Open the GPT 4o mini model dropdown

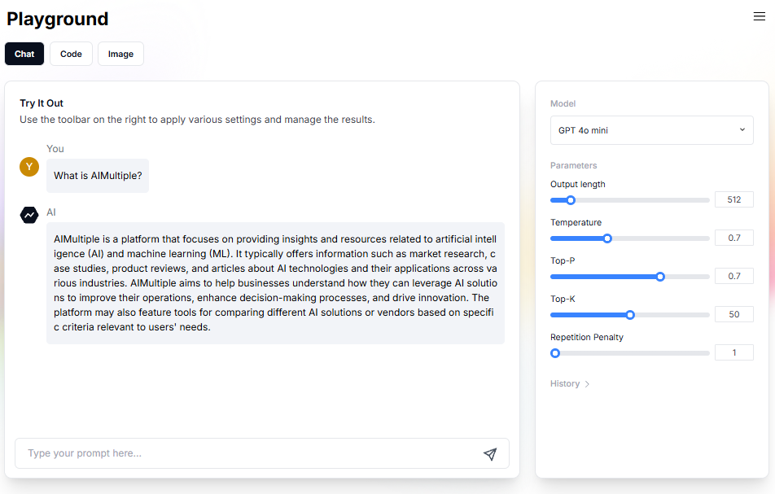tap(651, 130)
